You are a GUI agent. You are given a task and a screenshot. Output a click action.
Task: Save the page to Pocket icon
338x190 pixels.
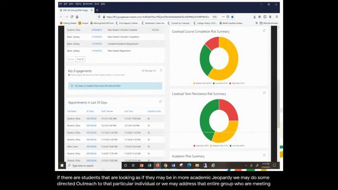228,17
